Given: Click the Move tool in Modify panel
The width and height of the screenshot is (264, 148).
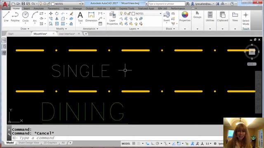Looking at the screenshot, I should pyautogui.click(x=51, y=14).
